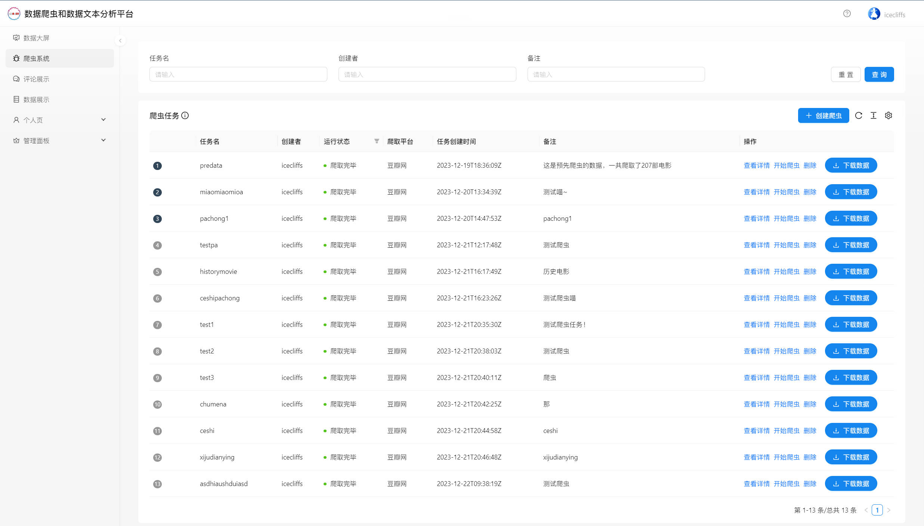Download data for the historymovie task
The width and height of the screenshot is (924, 526).
click(851, 272)
